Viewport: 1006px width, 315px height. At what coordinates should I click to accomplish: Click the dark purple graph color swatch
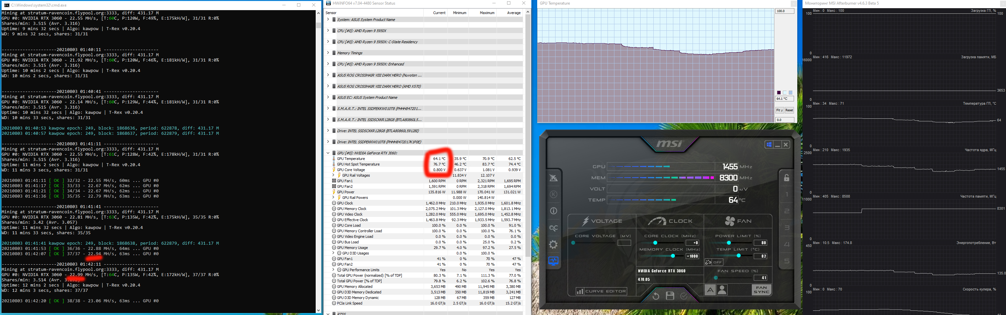click(x=779, y=93)
